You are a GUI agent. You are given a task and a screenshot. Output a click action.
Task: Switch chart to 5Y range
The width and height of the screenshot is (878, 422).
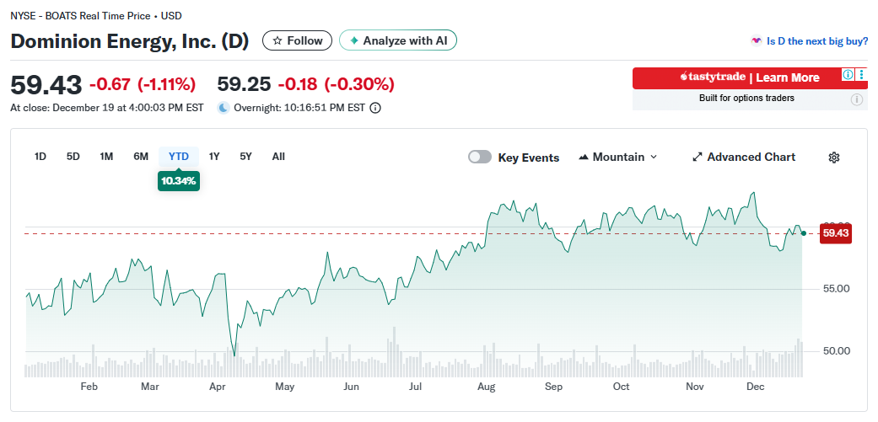point(245,156)
